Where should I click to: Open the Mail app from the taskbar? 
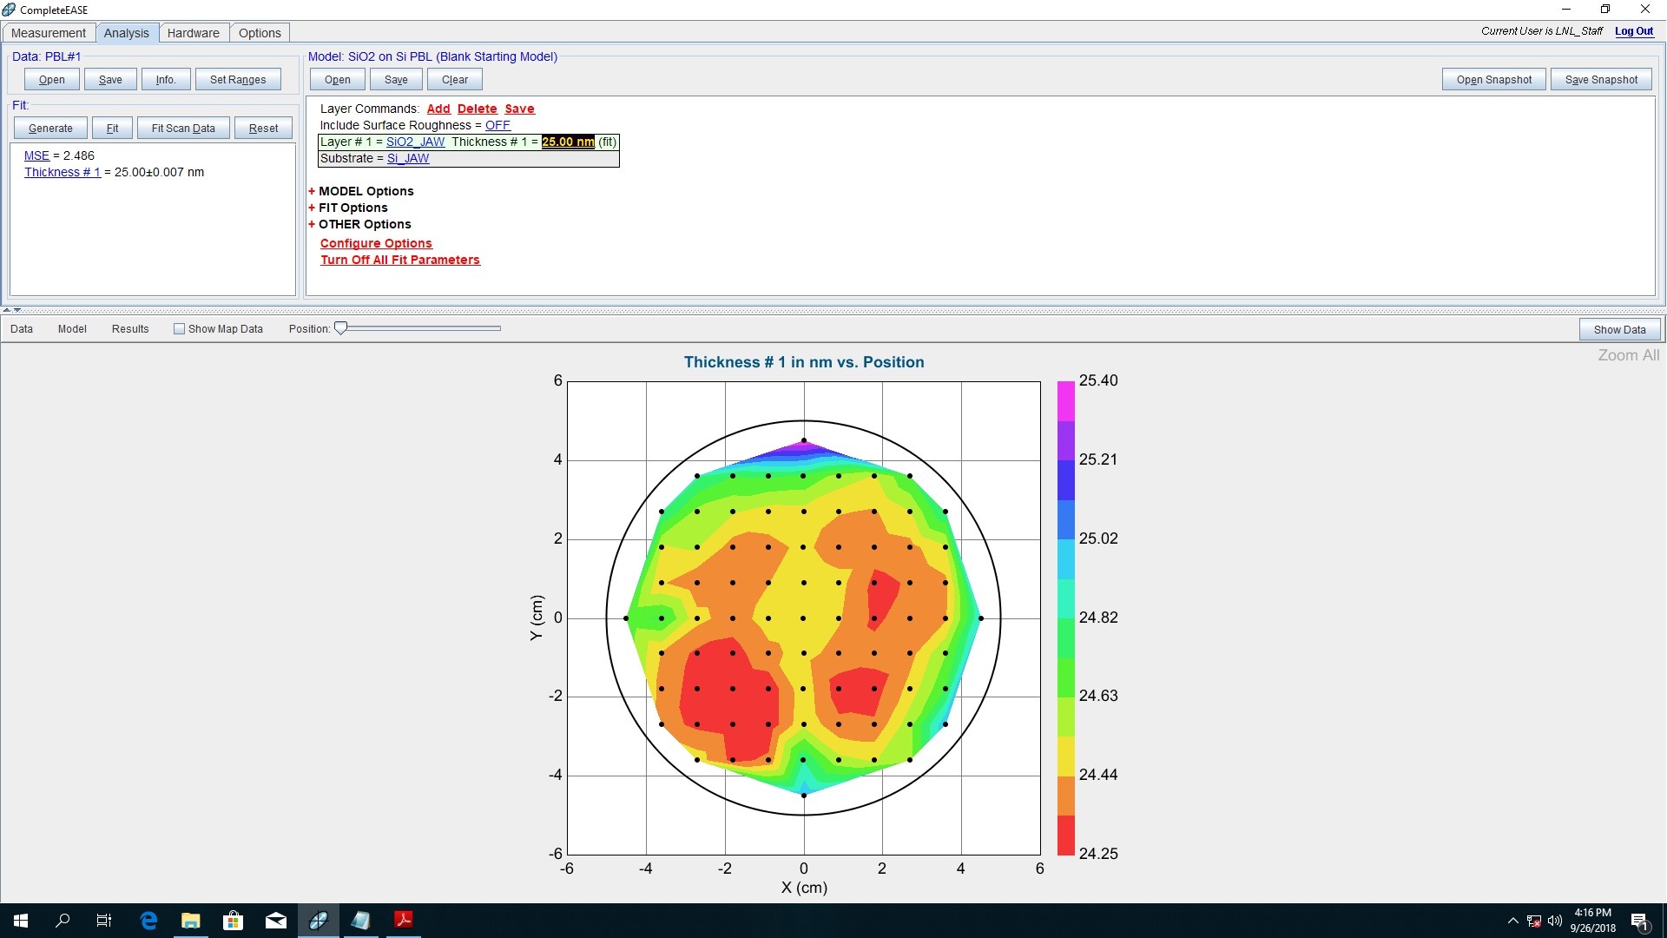coord(275,921)
